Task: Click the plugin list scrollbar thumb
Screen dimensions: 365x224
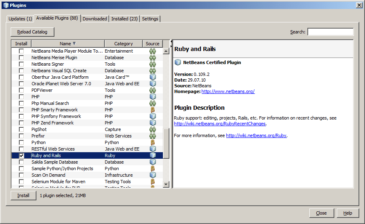Action: coord(166,143)
